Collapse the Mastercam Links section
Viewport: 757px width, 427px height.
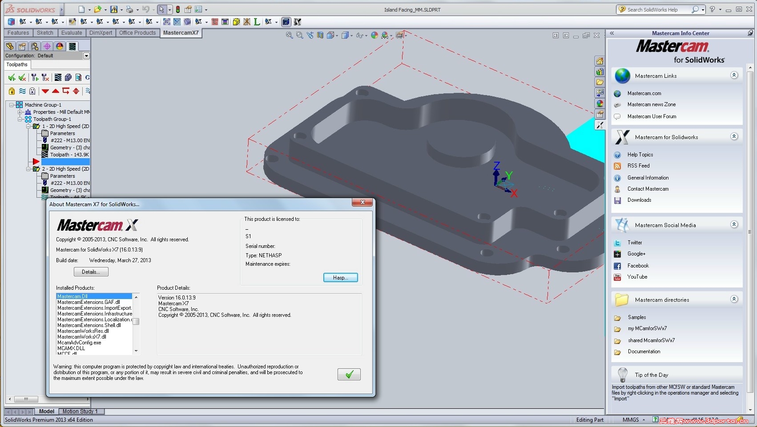coord(734,75)
